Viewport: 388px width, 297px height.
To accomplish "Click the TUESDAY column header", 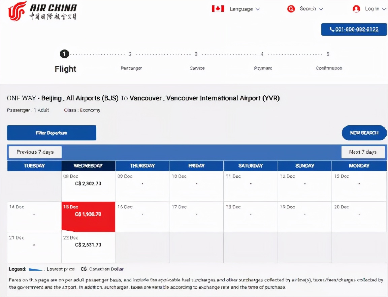I will [34, 166].
